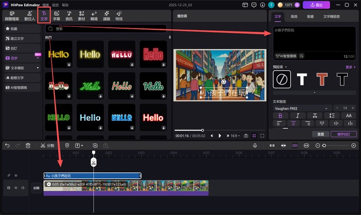This screenshot has height=215, width=361.
Task: Click the 搜索 search field
Action: coord(106,29)
